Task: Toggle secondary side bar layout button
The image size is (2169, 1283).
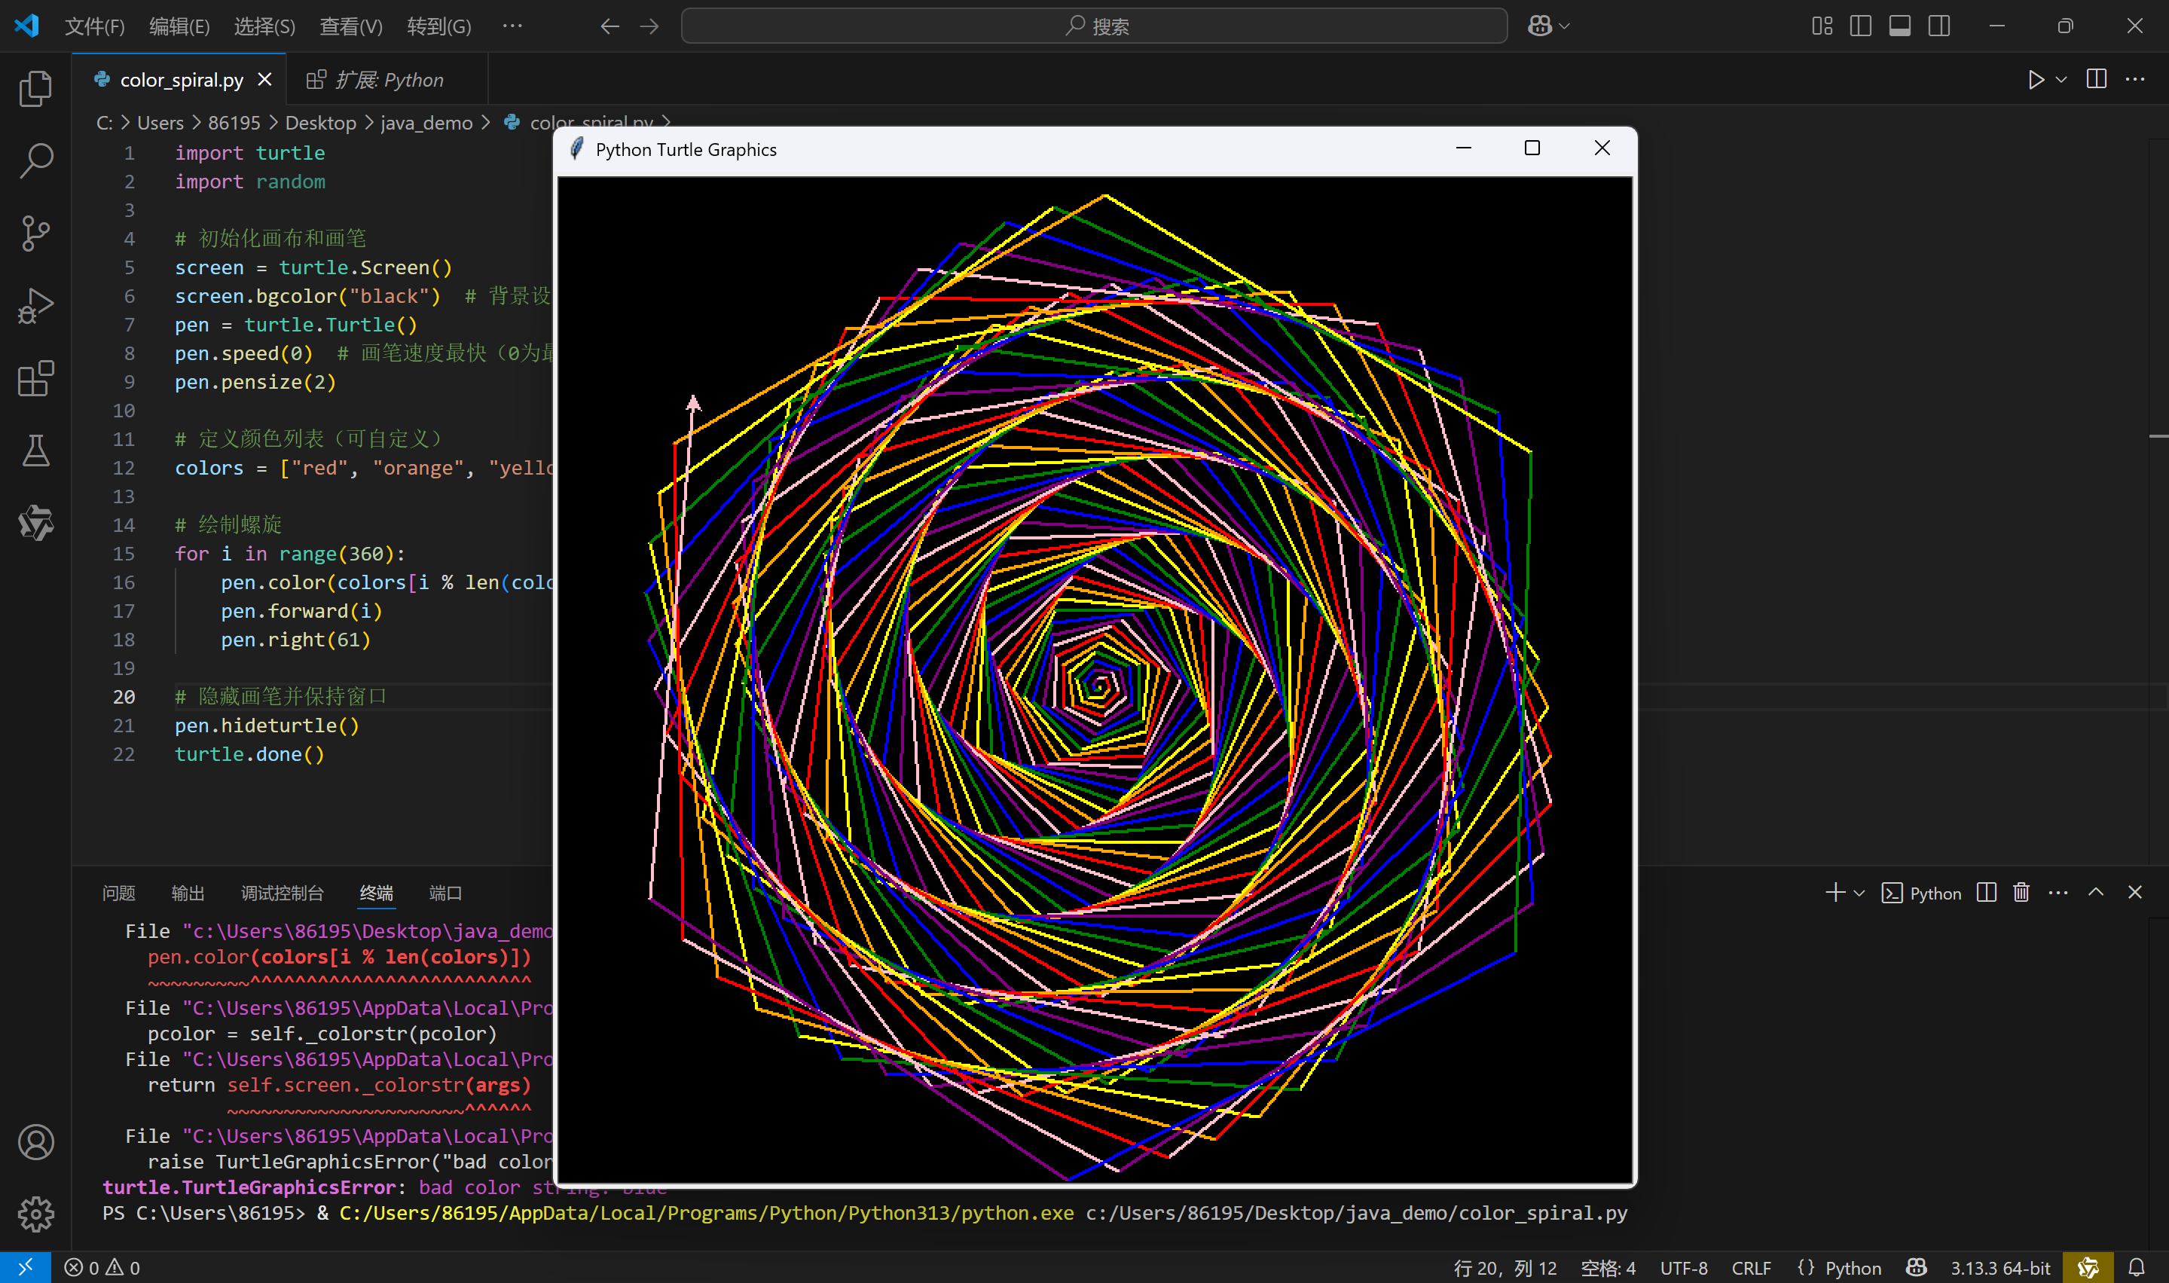Action: 1939,26
